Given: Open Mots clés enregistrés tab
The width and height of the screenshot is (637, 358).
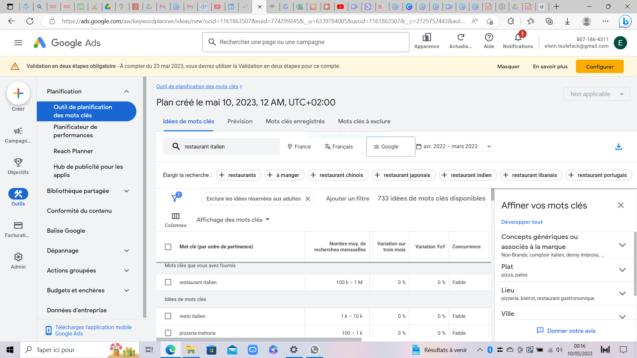Looking at the screenshot, I should [x=295, y=121].
